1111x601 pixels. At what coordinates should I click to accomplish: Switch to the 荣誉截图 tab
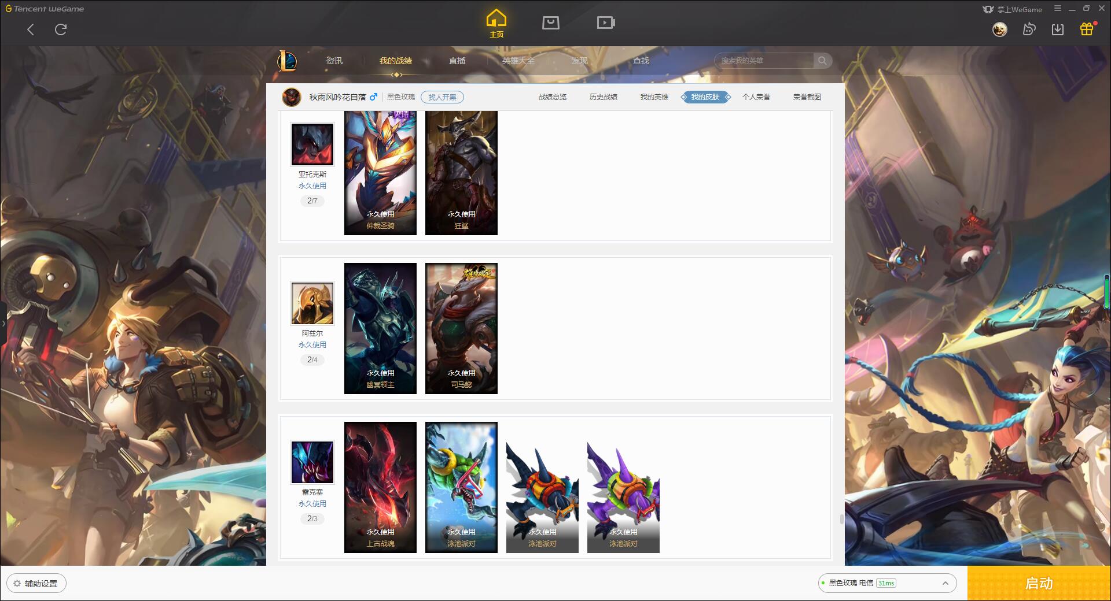(x=807, y=97)
